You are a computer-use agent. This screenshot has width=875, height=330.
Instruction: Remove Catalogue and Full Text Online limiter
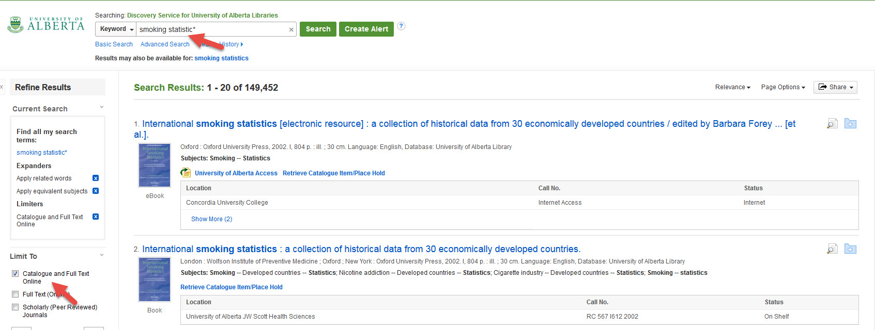[x=96, y=217]
